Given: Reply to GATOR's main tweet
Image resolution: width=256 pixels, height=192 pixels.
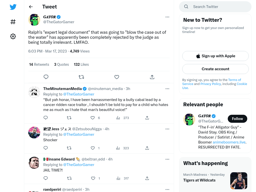Looking at the screenshot, I should click(46, 77).
